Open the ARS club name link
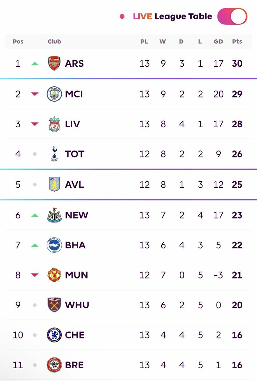 coord(74,63)
